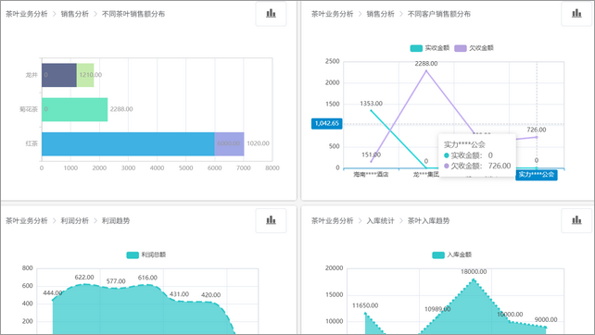Select the blue 红茶 bar segment

pos(128,144)
